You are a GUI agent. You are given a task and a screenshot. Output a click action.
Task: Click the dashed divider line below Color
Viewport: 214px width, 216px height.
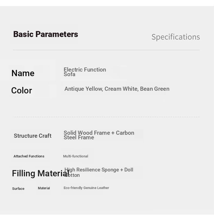click(x=106, y=117)
